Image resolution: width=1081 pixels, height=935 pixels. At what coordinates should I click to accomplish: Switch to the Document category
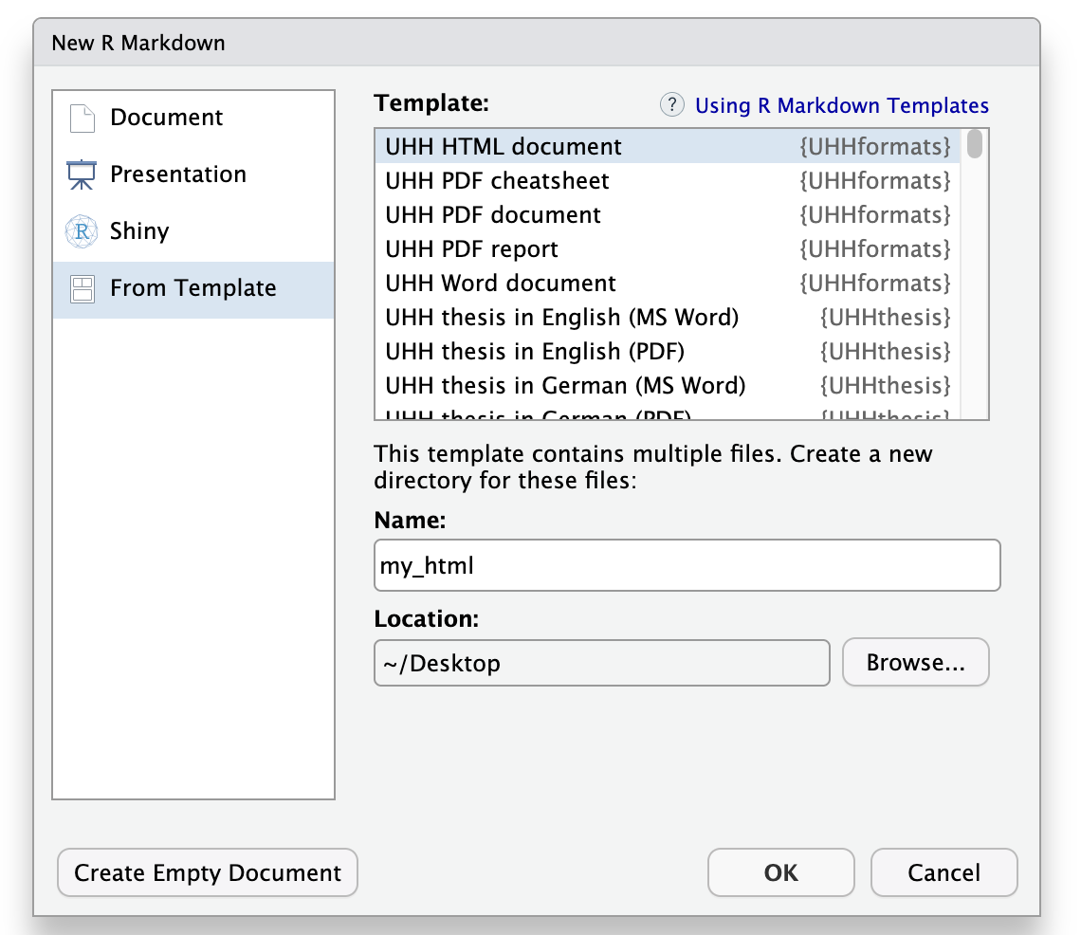pos(166,117)
